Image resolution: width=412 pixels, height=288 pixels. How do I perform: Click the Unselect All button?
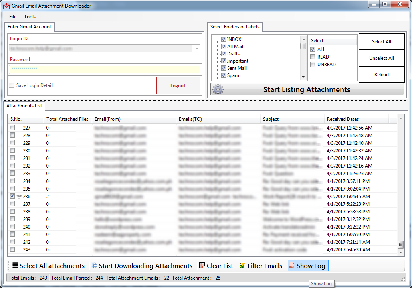(382, 58)
